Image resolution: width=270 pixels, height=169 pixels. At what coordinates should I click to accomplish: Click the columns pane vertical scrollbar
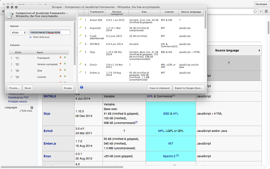(x=75, y=43)
